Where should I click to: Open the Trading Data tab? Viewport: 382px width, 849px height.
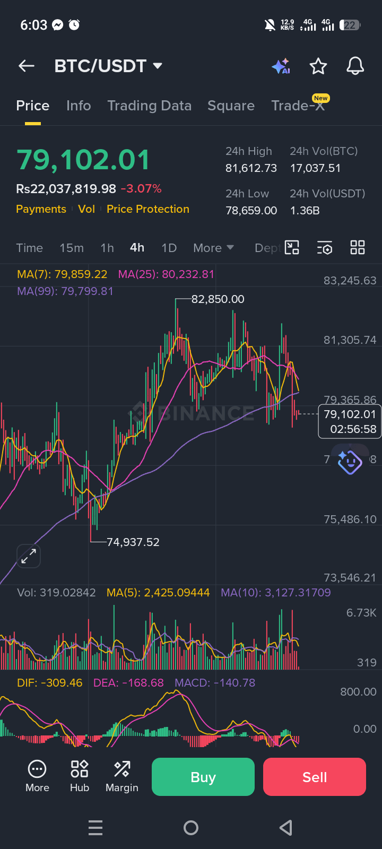[x=149, y=106]
